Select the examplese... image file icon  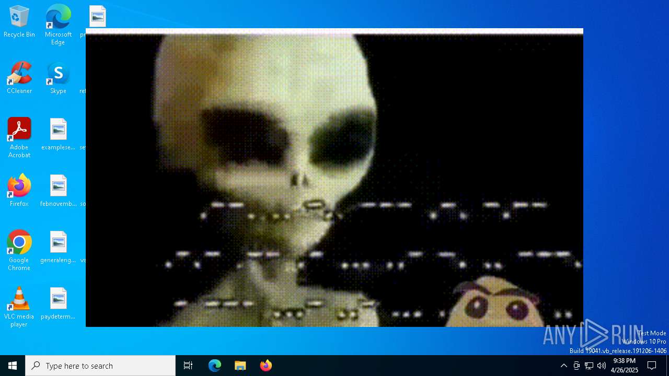(x=58, y=135)
